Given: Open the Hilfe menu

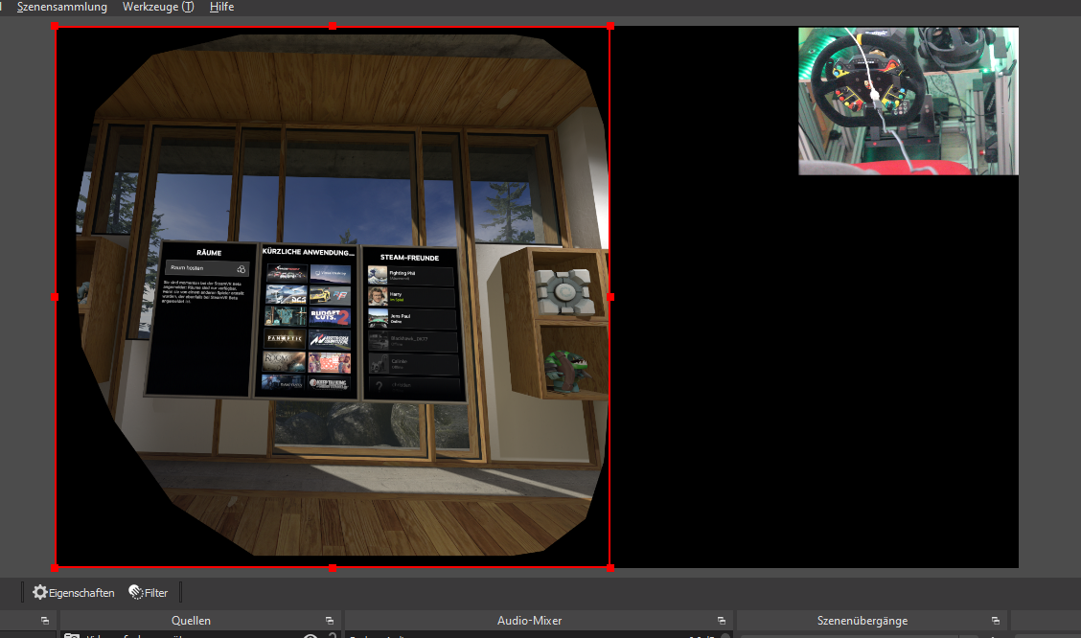Looking at the screenshot, I should 221,7.
